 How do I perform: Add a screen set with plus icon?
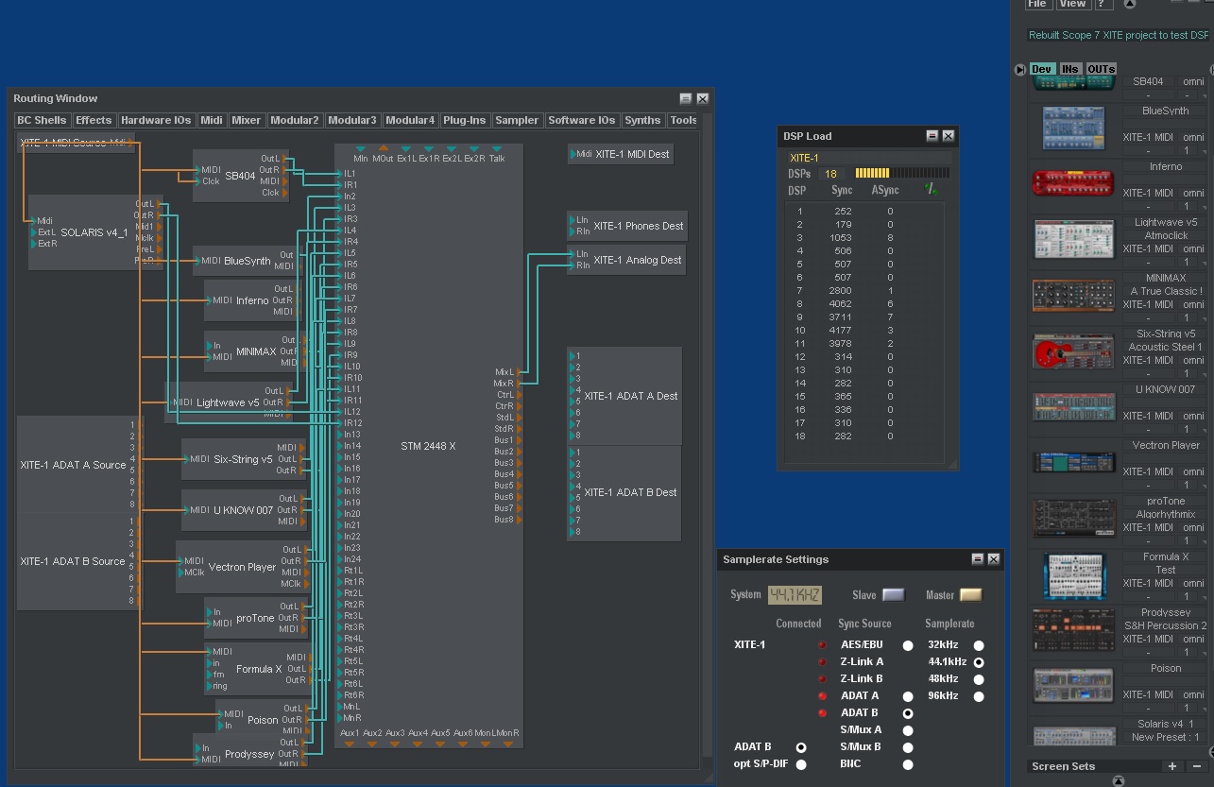tap(1172, 766)
